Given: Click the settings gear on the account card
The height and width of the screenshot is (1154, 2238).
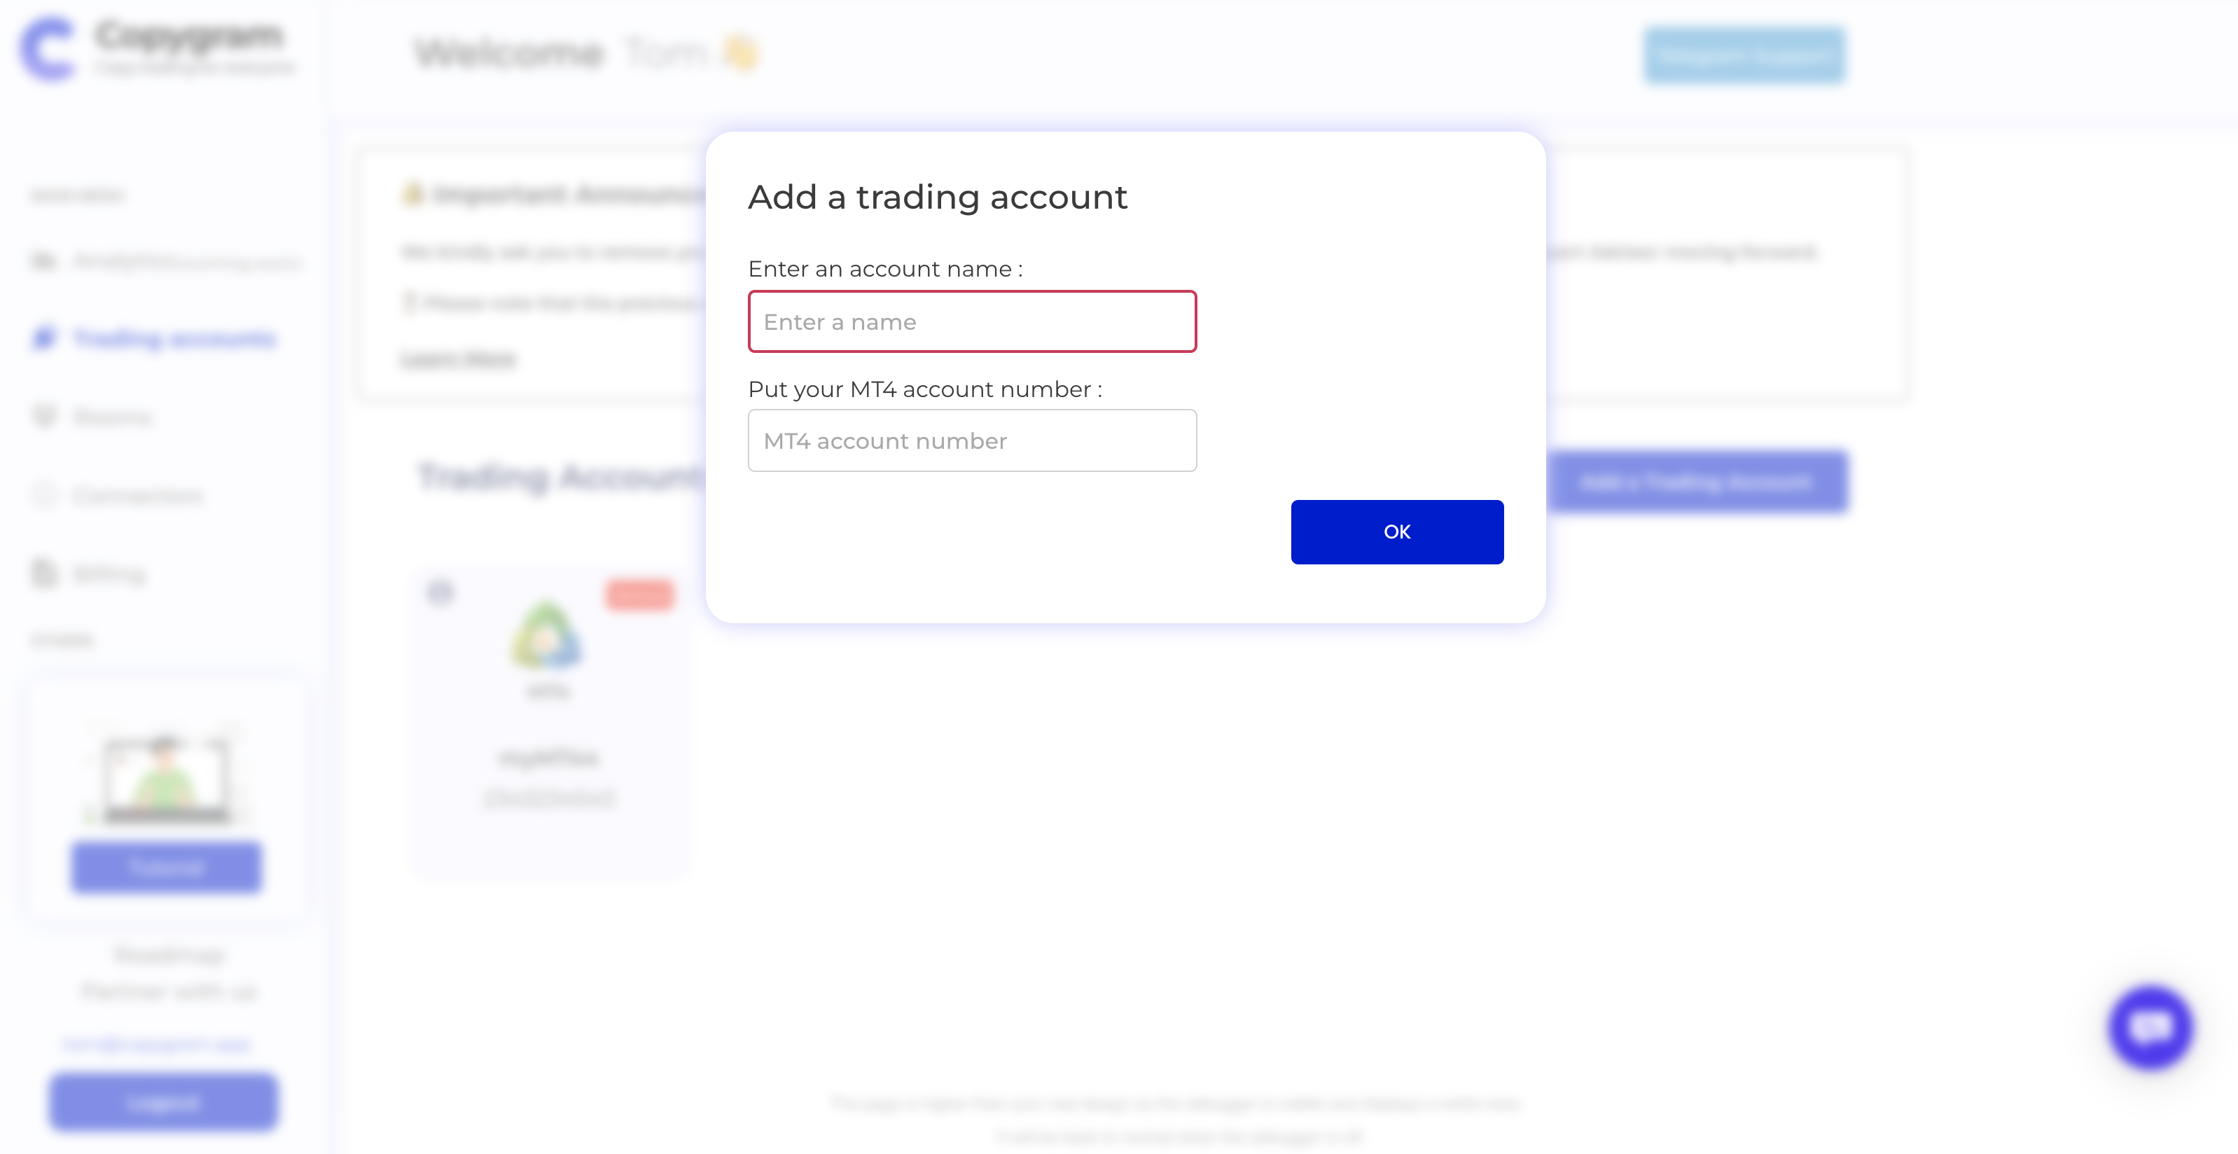Looking at the screenshot, I should click(441, 592).
